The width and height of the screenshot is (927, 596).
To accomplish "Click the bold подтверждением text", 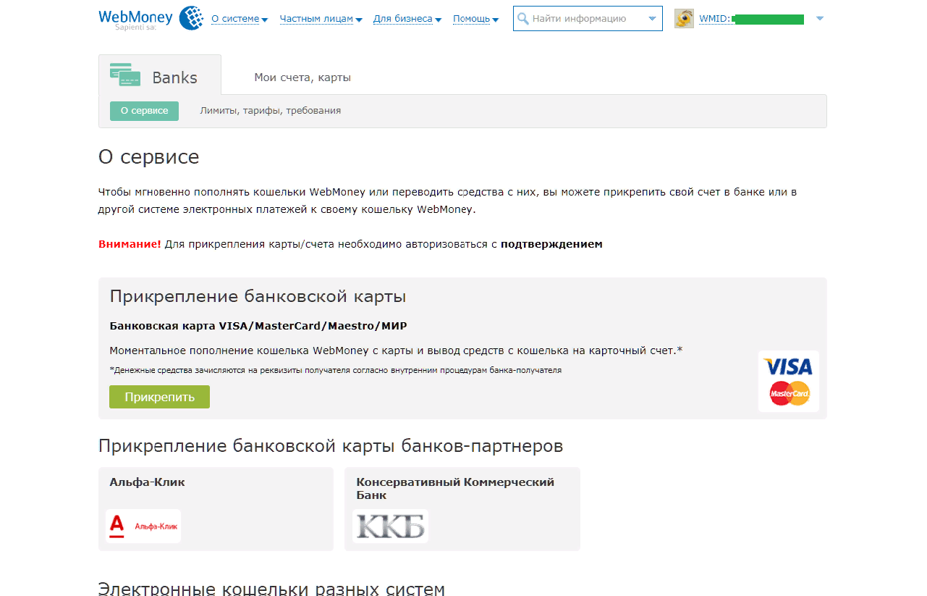I will coord(551,245).
